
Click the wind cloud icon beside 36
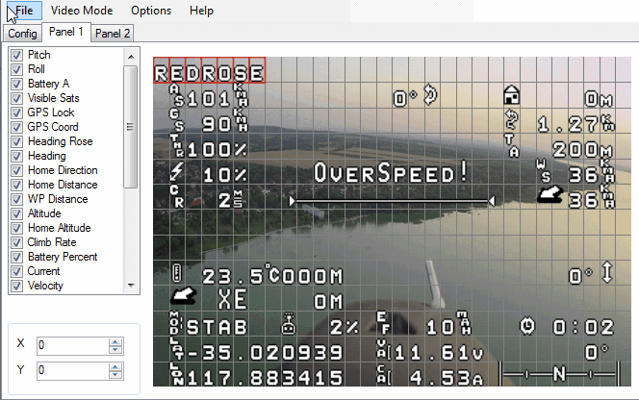click(550, 194)
